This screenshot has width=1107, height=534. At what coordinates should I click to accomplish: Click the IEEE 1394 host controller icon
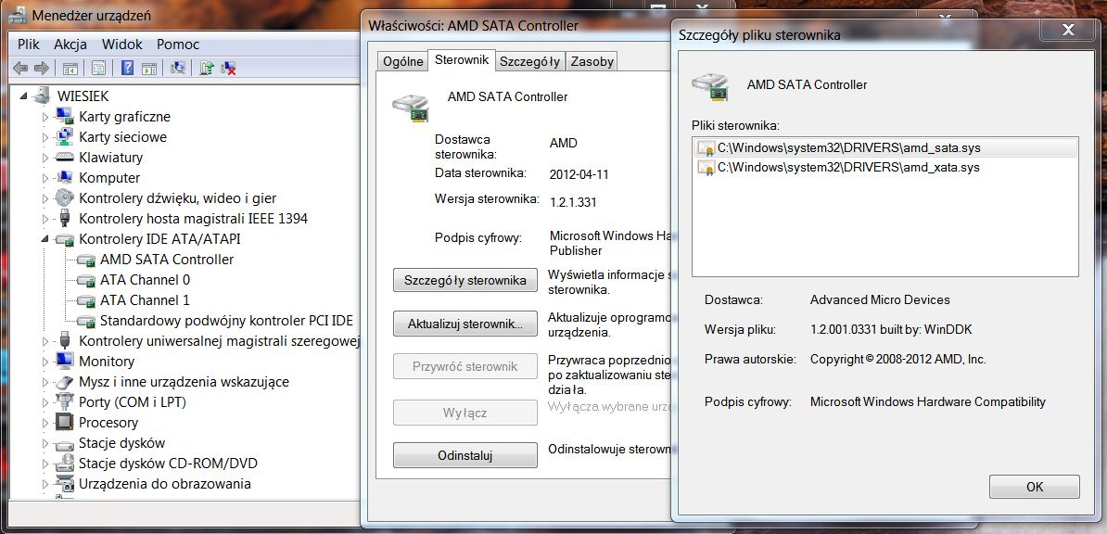[65, 218]
